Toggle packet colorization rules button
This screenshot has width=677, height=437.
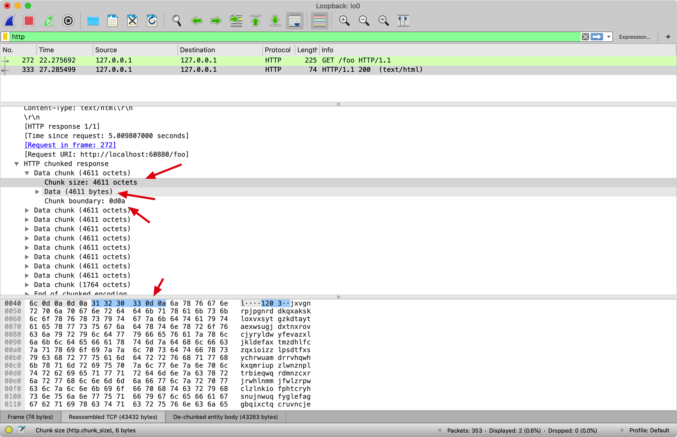[x=319, y=21]
